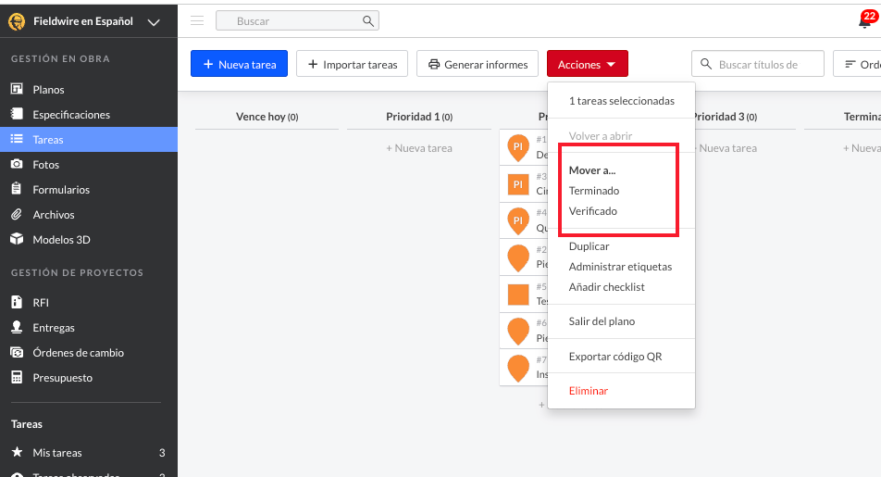Open the Formularios clipboard icon
881x477 pixels.
[17, 189]
